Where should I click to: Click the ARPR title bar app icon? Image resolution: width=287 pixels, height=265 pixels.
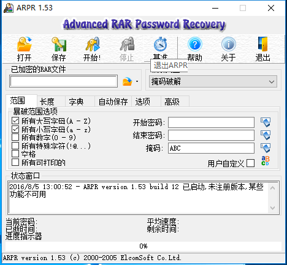click(x=9, y=8)
